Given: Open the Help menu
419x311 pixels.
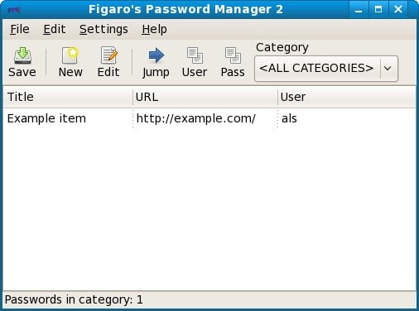Looking at the screenshot, I should [x=154, y=29].
